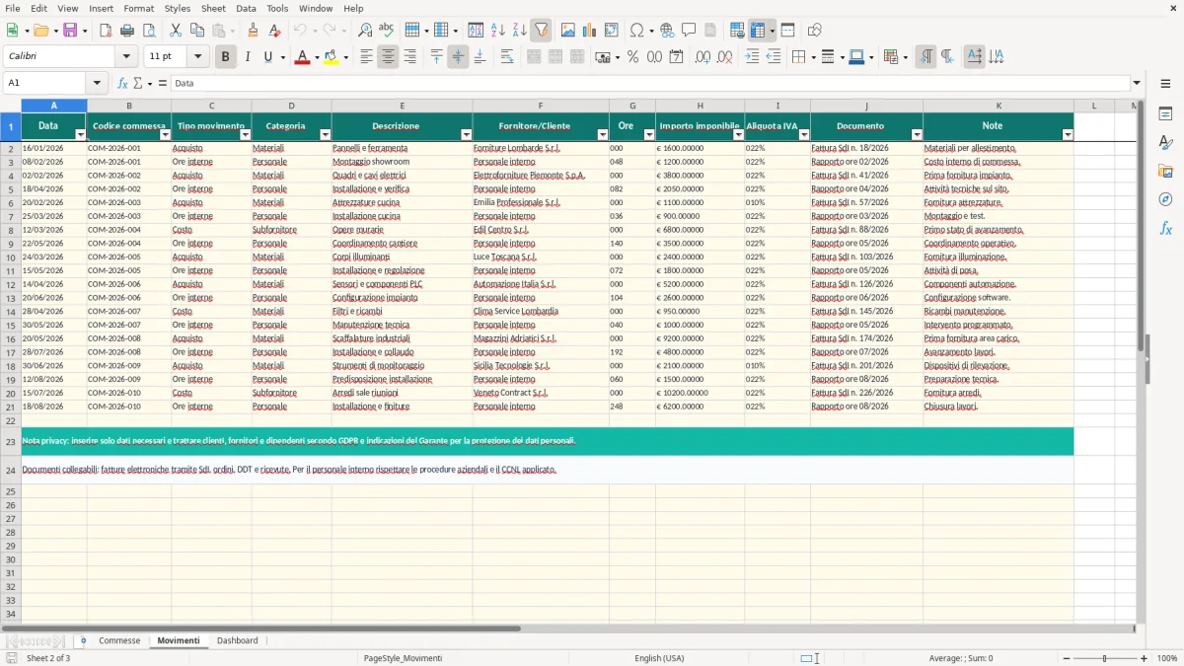Open the sidebar Gallery panel icon
Screen dimensions: 1184x666
click(1165, 172)
